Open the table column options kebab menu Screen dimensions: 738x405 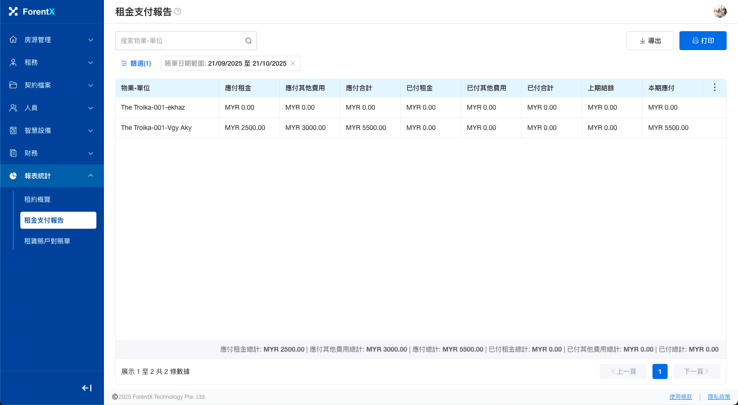click(x=714, y=87)
